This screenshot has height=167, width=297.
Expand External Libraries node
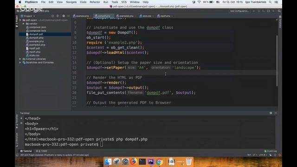coord(20,59)
